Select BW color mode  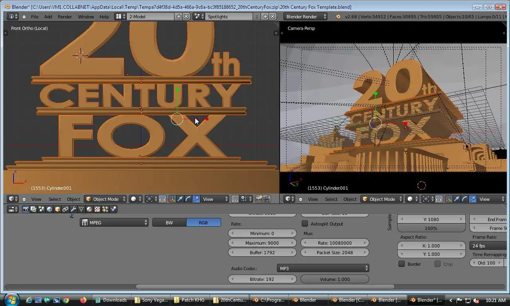(x=169, y=223)
